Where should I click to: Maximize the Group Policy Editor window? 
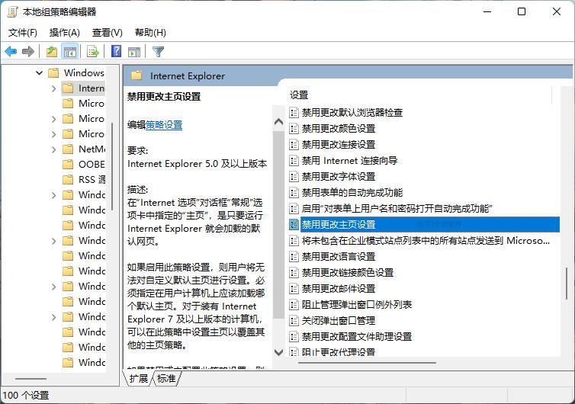[x=522, y=11]
